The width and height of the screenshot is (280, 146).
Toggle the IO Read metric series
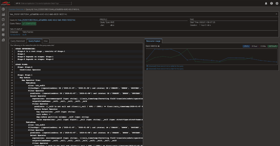coord(255,46)
